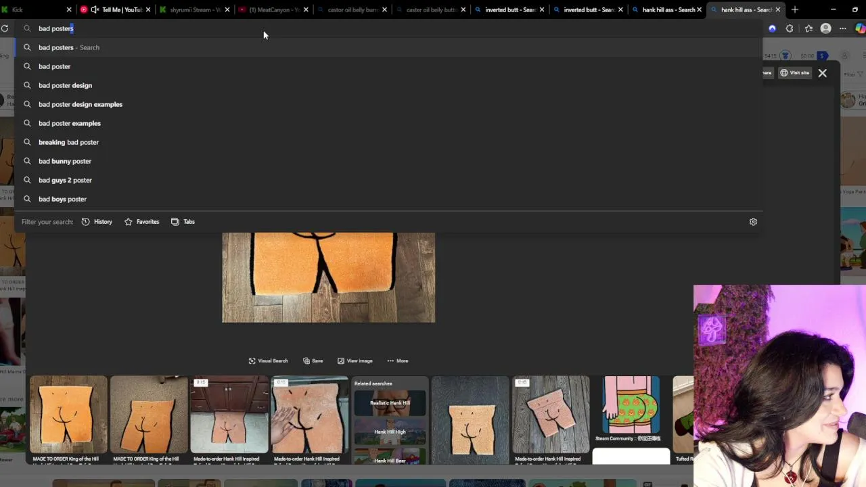
Task: Open the NordVPN extension icon
Action: [x=772, y=28]
